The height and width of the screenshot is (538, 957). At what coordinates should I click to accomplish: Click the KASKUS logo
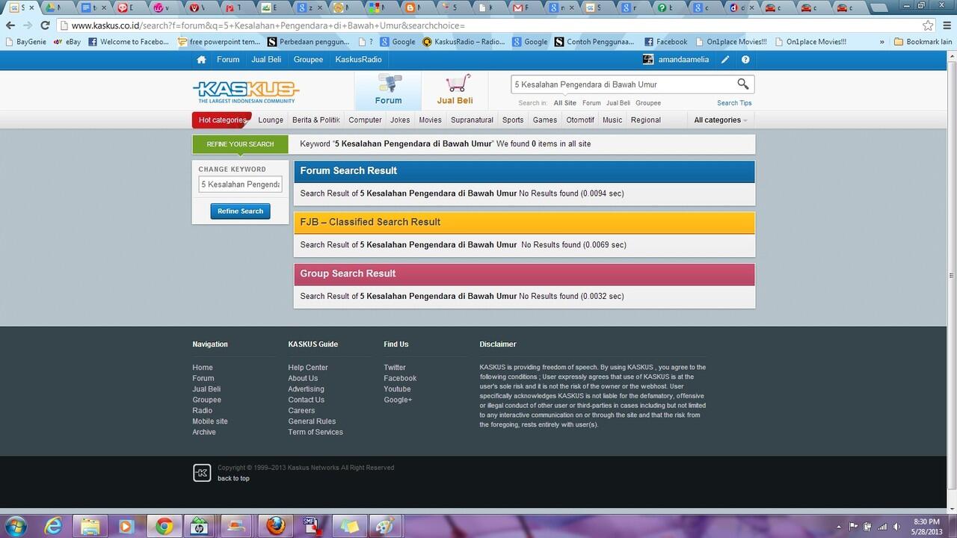click(247, 91)
